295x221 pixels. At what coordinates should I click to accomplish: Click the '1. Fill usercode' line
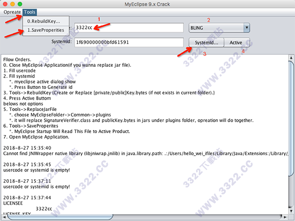19,71
